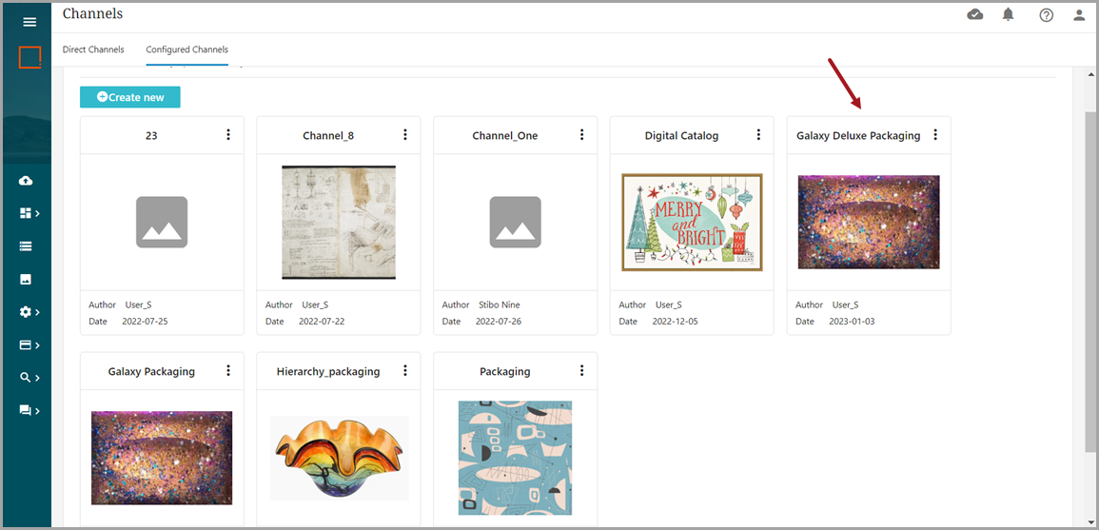1099x530 pixels.
Task: Expand the dashboard sidebar submenu
Action: pyautogui.click(x=29, y=213)
